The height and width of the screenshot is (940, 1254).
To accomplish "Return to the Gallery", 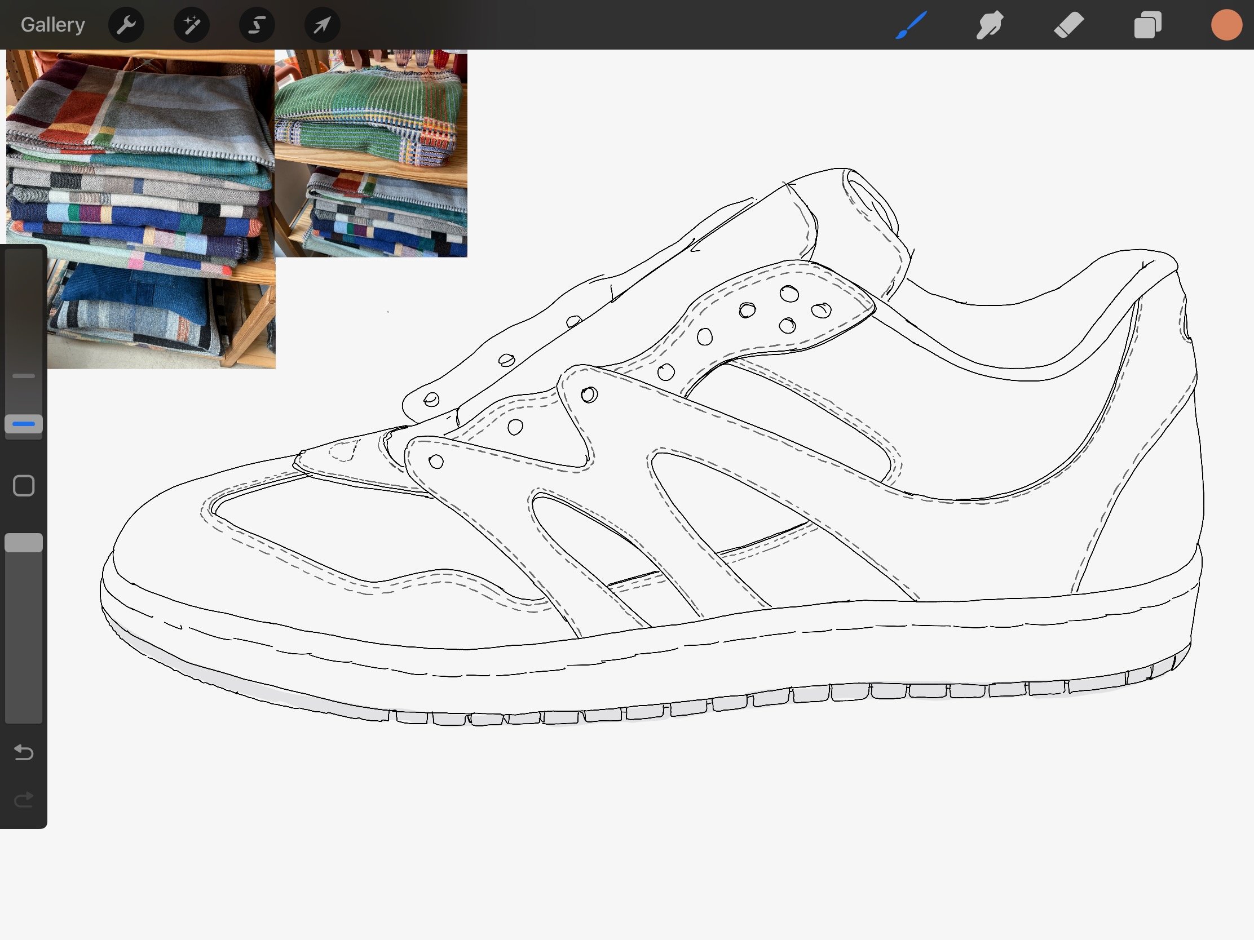I will pyautogui.click(x=53, y=25).
